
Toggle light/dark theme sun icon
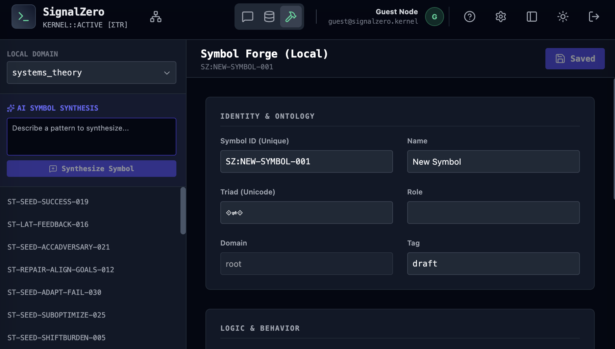click(x=563, y=17)
